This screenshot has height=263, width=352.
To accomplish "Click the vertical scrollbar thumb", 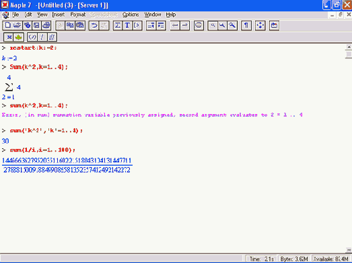I will 349,55.
